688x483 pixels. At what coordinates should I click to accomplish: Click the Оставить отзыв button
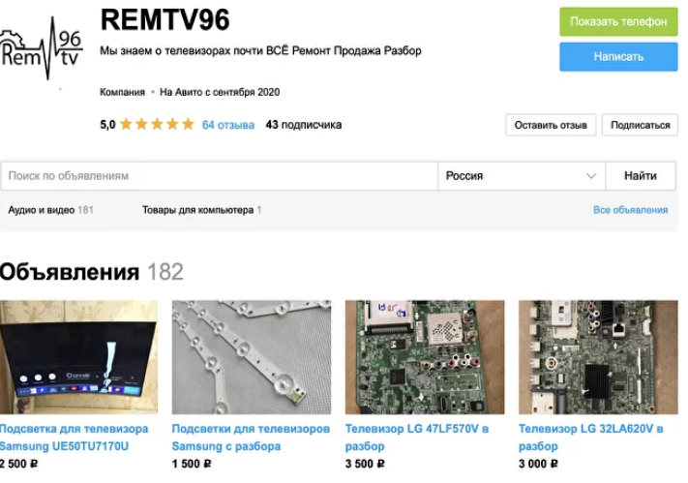[x=551, y=125]
